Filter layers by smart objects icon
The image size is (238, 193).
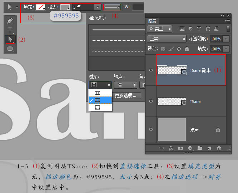[x=216, y=29]
